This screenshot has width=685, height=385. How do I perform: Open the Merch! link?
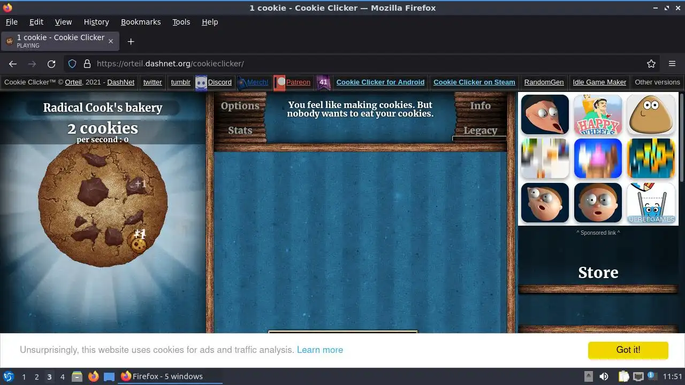257,82
